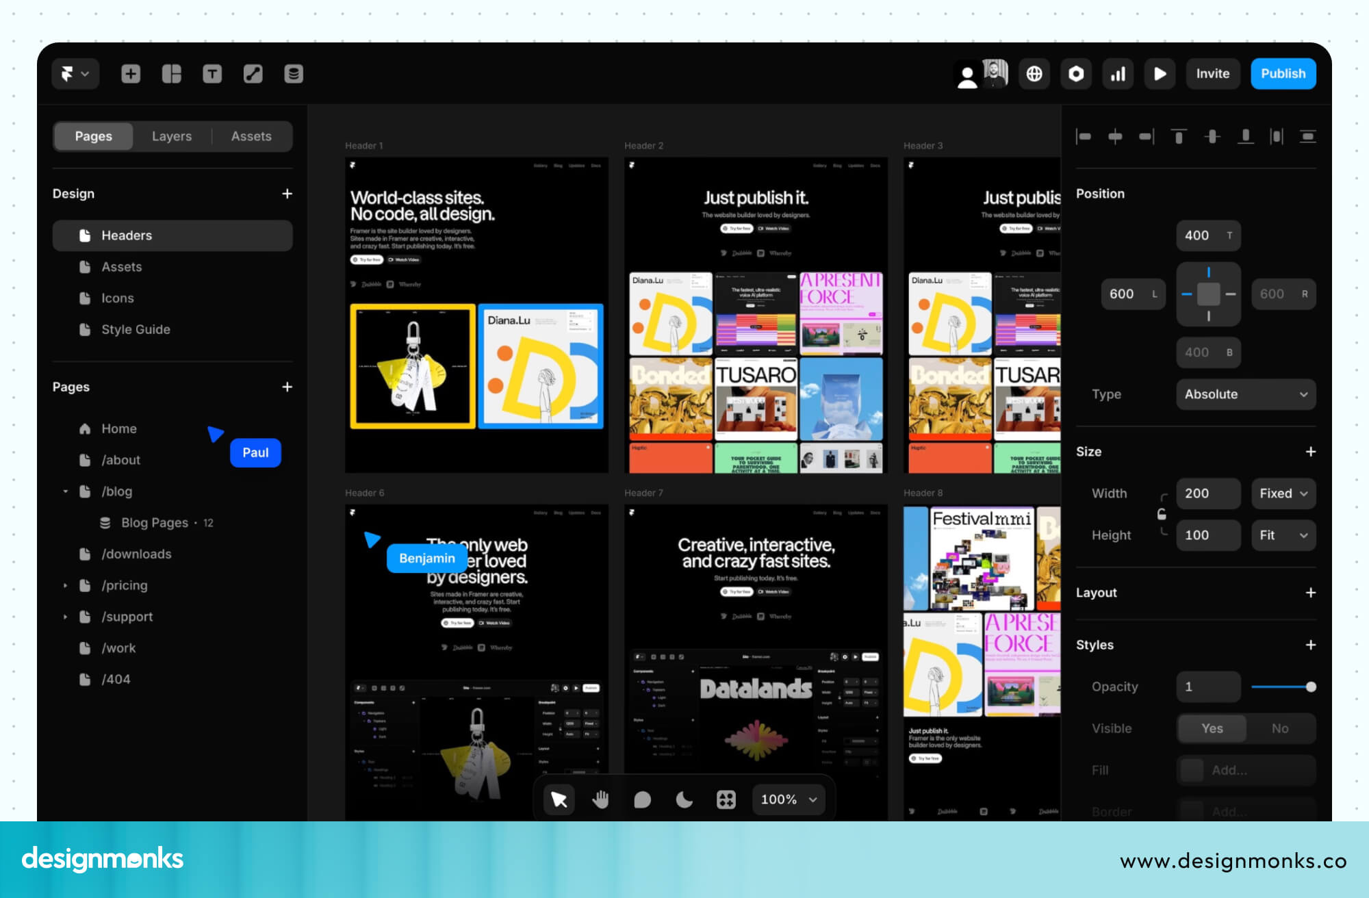The width and height of the screenshot is (1369, 898).
Task: Open the Style Guide page
Action: pyautogui.click(x=172, y=329)
